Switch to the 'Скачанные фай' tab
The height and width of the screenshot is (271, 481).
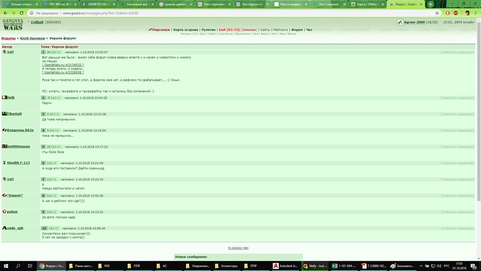pos(137,4)
